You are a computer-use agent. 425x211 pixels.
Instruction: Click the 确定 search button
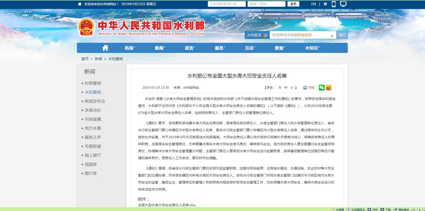point(342,35)
